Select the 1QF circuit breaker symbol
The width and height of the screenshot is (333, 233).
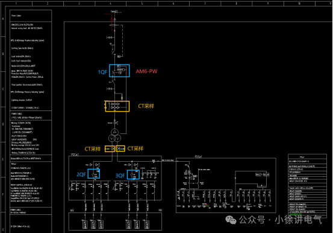(119, 71)
